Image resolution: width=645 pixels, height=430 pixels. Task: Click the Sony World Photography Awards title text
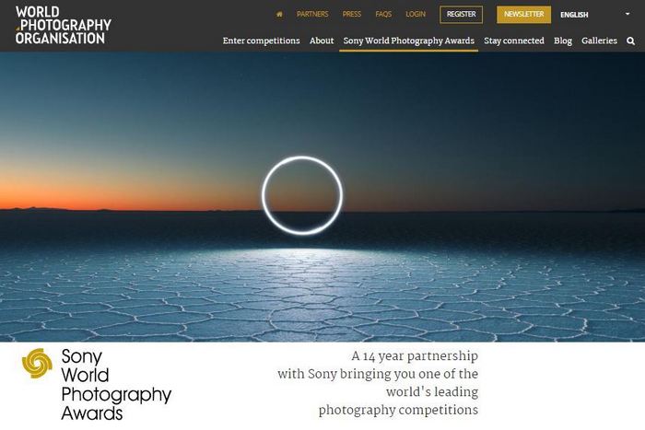point(116,385)
